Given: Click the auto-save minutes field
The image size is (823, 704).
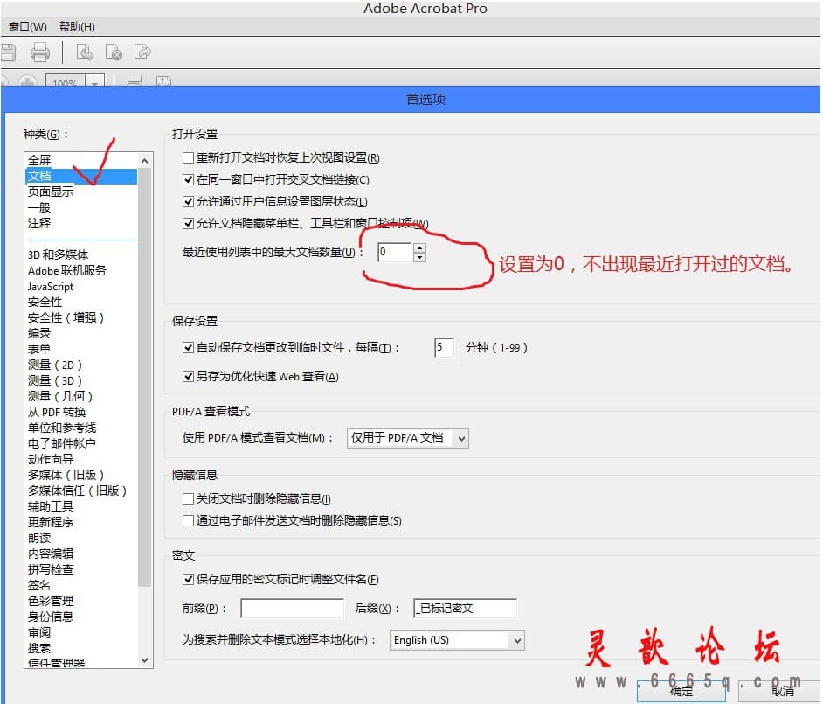Looking at the screenshot, I should (x=444, y=347).
